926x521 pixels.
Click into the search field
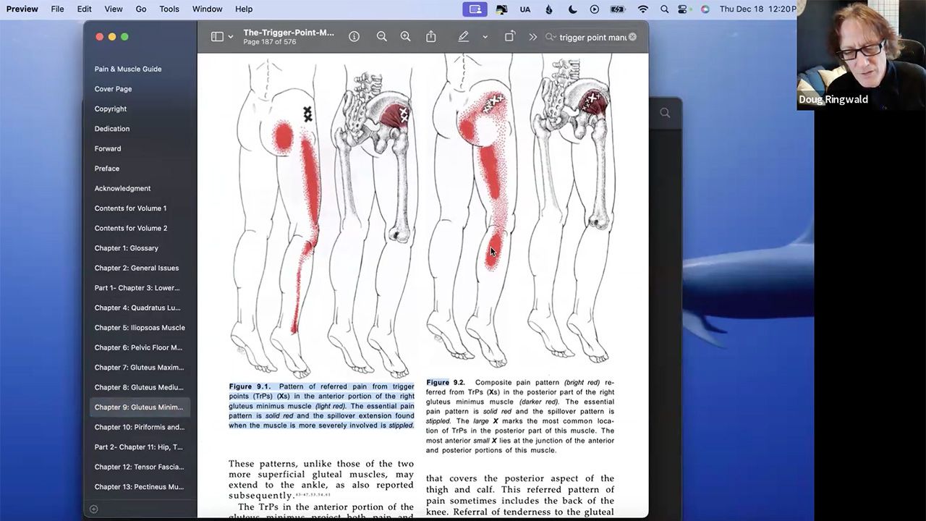tap(592, 37)
